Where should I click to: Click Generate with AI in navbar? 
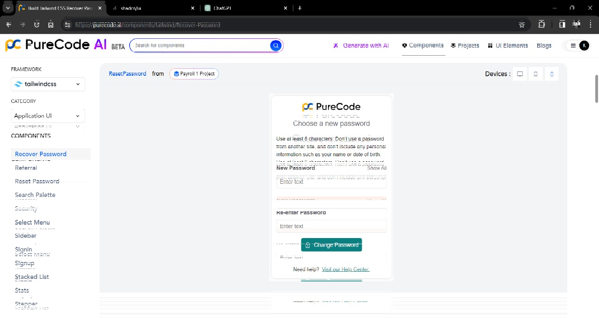tap(361, 45)
